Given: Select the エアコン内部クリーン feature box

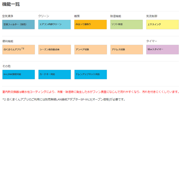Looking at the screenshot, I should click(x=54, y=24).
